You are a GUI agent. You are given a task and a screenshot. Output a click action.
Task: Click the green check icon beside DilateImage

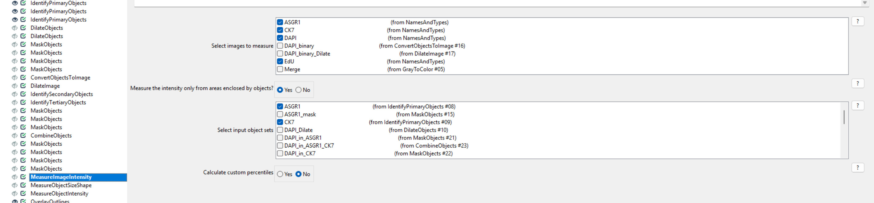coord(23,86)
